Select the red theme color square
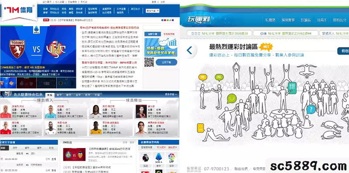Image resolution: width=349 pixels, height=173 pixels. click(x=165, y=20)
